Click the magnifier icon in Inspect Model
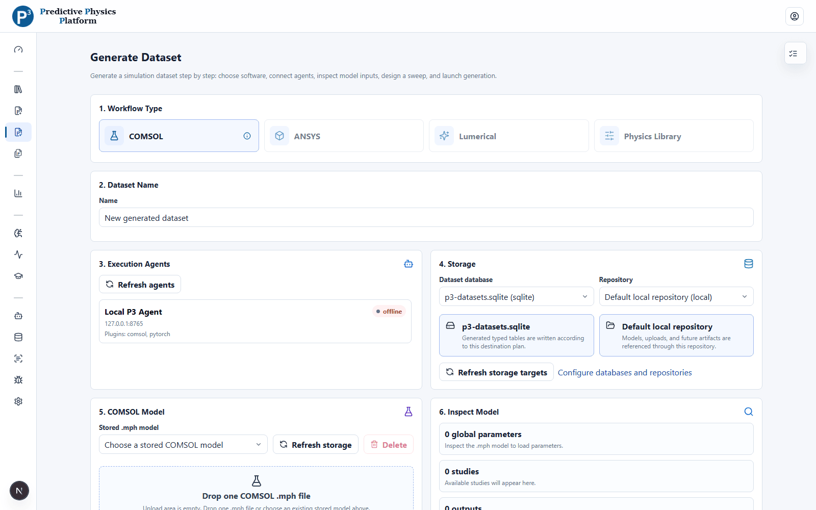Viewport: 816px width, 510px height. [x=749, y=412]
